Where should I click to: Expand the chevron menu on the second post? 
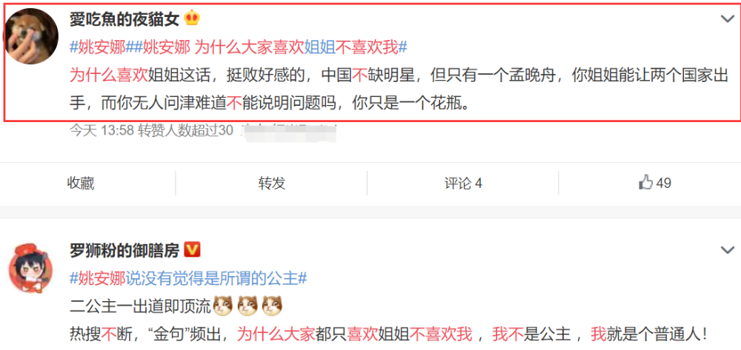(728, 250)
